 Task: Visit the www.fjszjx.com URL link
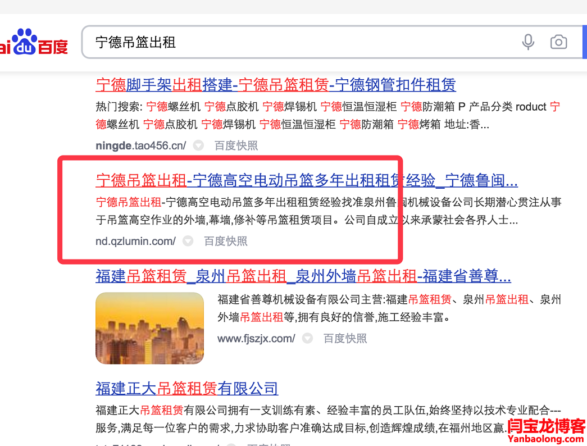256,338
